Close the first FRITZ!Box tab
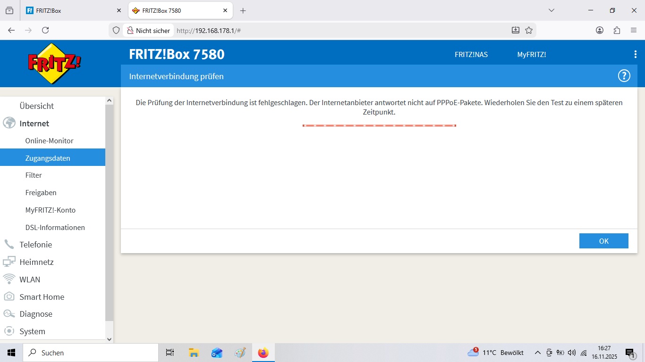 click(119, 10)
